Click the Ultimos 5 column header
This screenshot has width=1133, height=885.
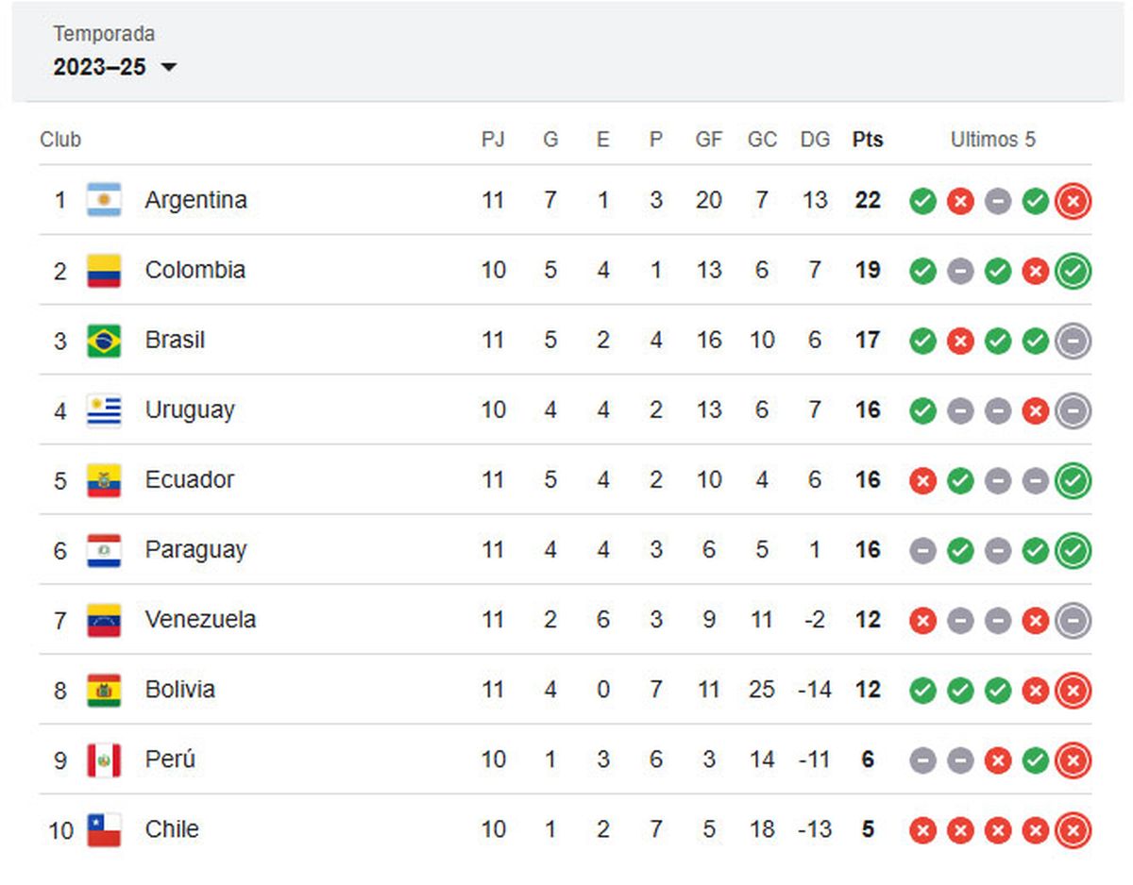coord(992,140)
